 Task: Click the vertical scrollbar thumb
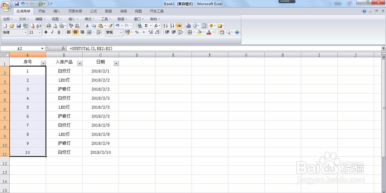(x=384, y=108)
